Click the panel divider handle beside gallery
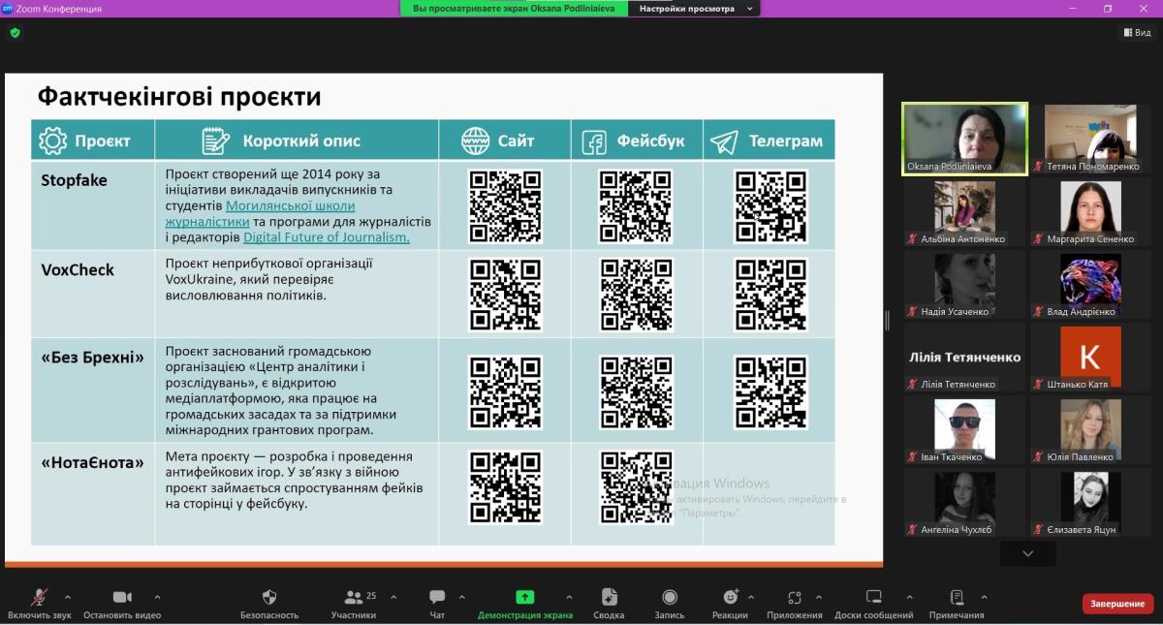This screenshot has height=625, width=1163. [887, 321]
